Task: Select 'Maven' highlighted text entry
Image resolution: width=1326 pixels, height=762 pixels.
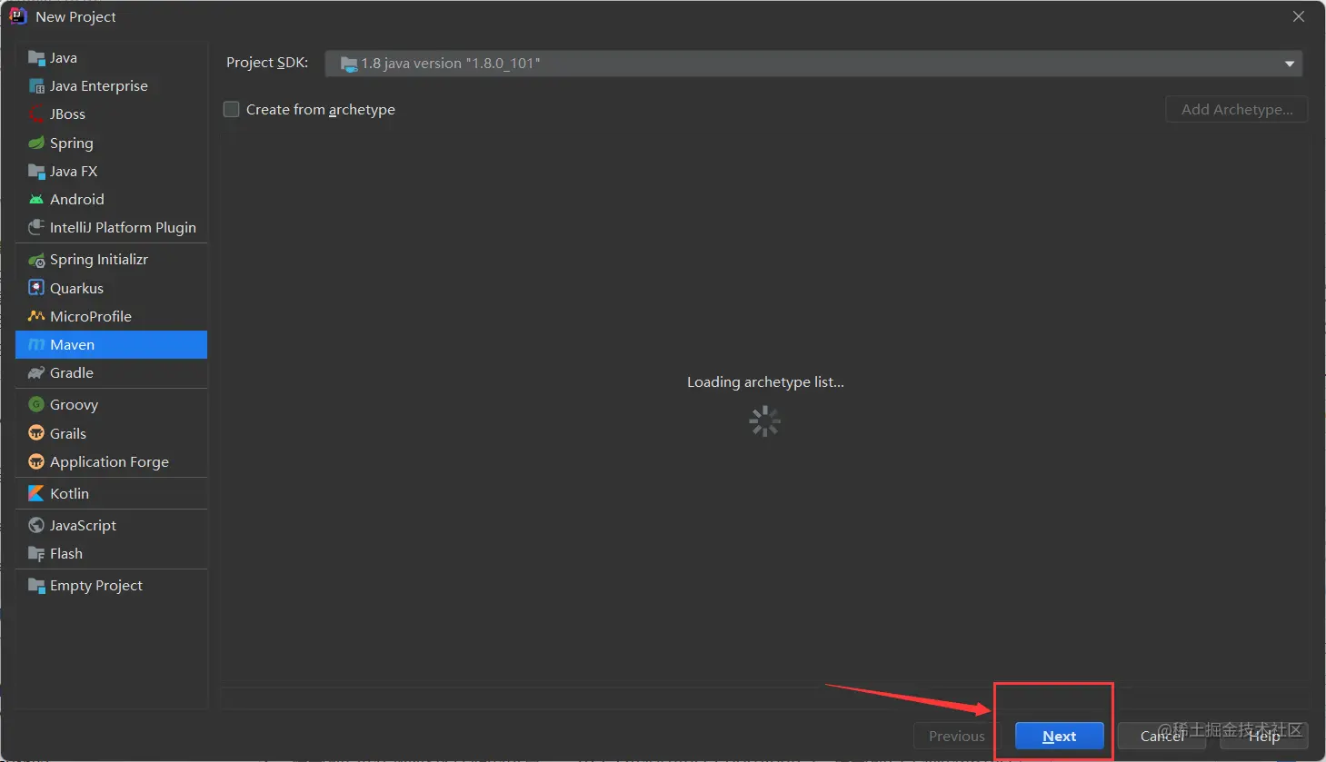Action: point(73,344)
